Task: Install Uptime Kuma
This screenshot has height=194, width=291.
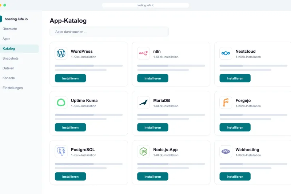Action: click(x=70, y=127)
